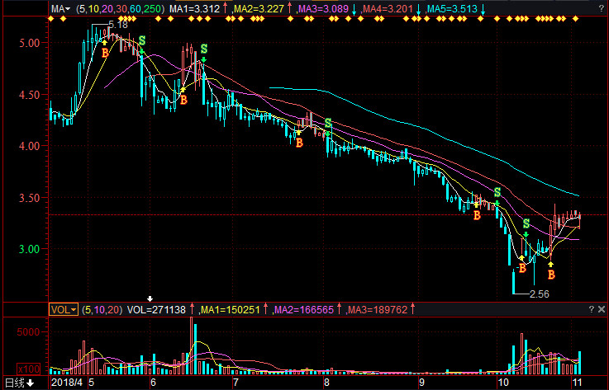
Task: Open the MA indicator dropdown
Action: [59, 9]
